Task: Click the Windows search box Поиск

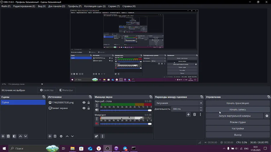Action: point(34,148)
